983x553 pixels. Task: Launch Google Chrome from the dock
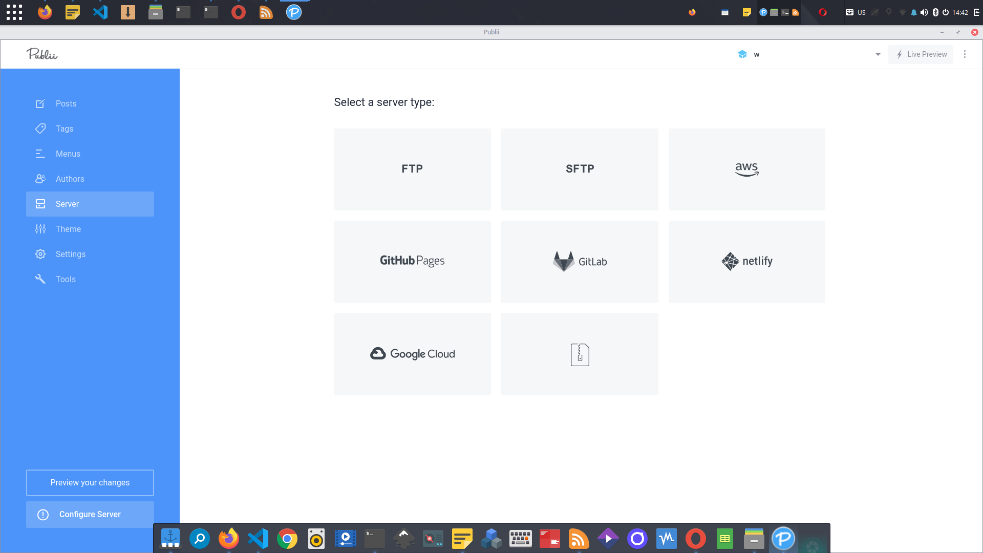point(287,539)
